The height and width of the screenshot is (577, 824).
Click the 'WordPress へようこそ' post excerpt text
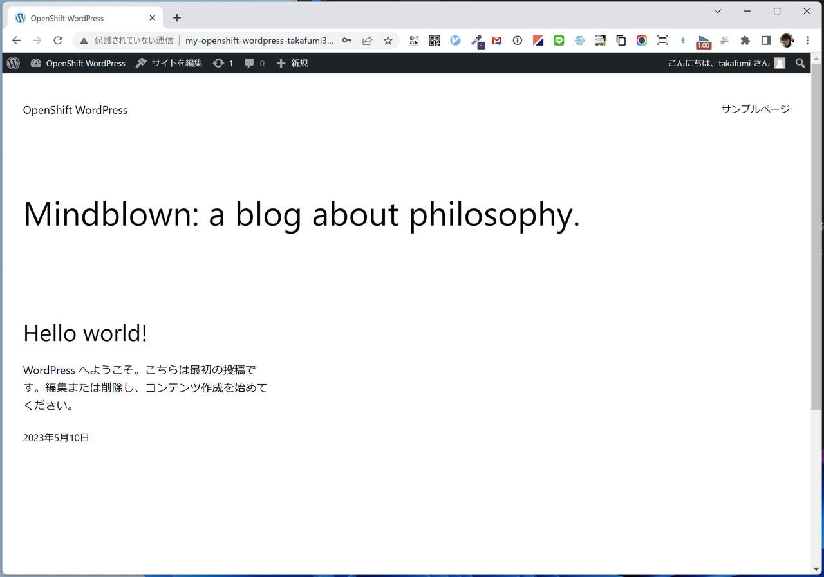click(x=145, y=388)
